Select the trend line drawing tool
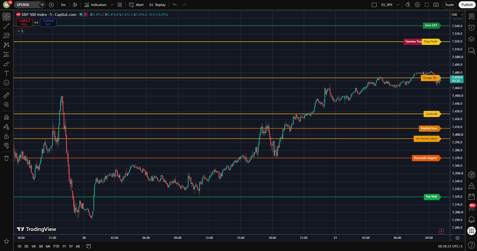477x251 pixels. point(6,26)
